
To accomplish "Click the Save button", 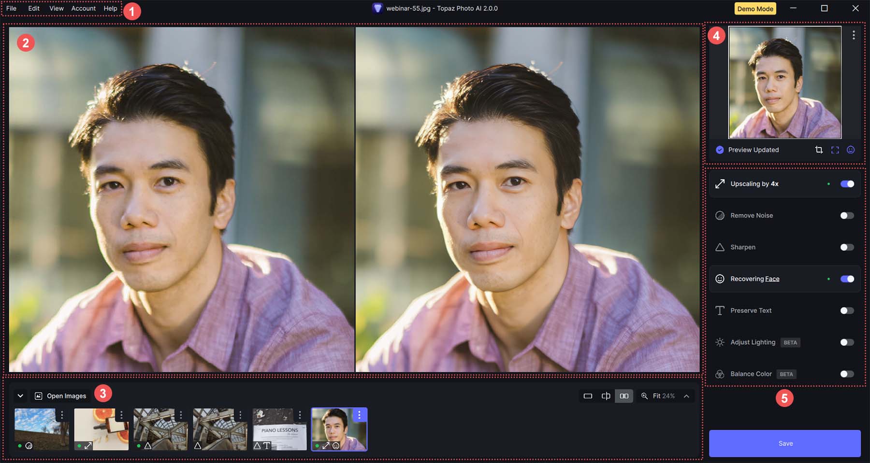I will (x=784, y=443).
